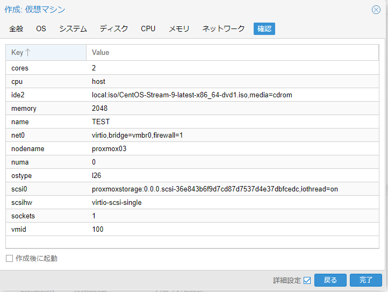Select the ide2 ISO image row

tap(192, 95)
